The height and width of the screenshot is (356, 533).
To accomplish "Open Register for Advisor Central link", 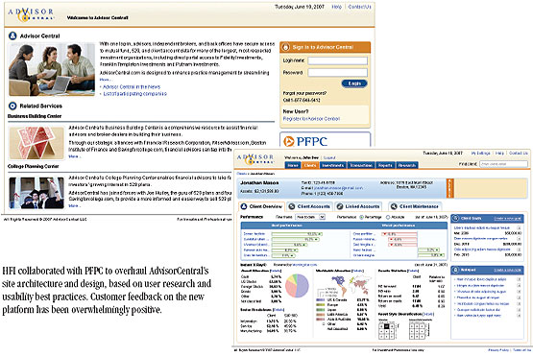I will coord(311,119).
